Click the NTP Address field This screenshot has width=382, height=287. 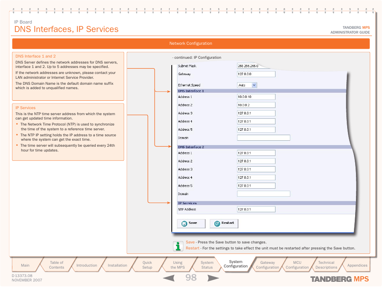click(x=256, y=209)
